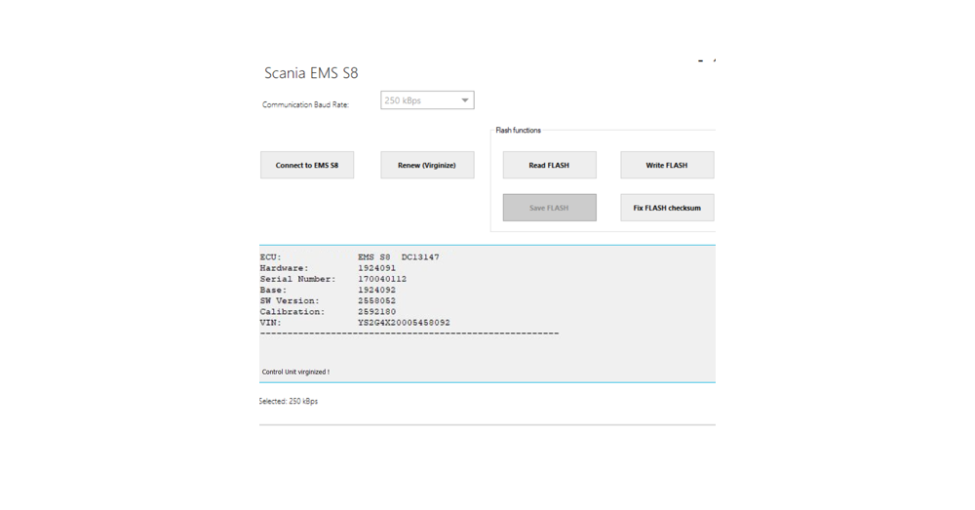Image resolution: width=975 pixels, height=510 pixels.
Task: Click the Communication Baud Rate label
Action: coord(305,104)
